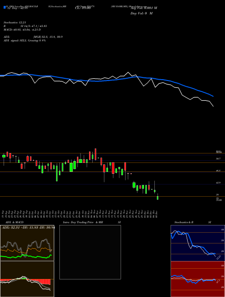Screen dimensions: 225x297
Task: Click the 'ADX signal: SELL Growing @ 8%' text
Action: pyautogui.click(x=25, y=40)
